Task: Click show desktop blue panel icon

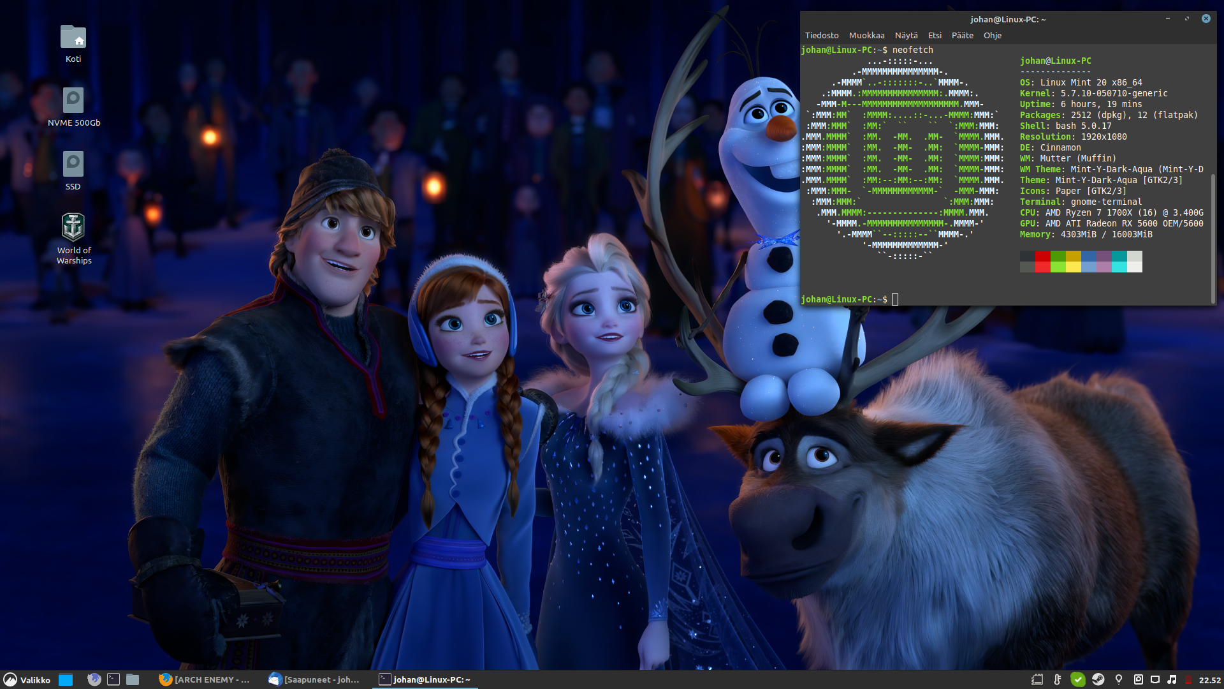Action: (x=66, y=679)
